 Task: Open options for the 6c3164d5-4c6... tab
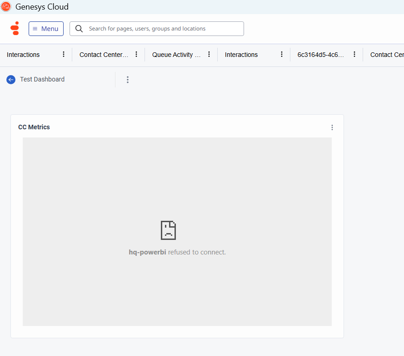[354, 54]
